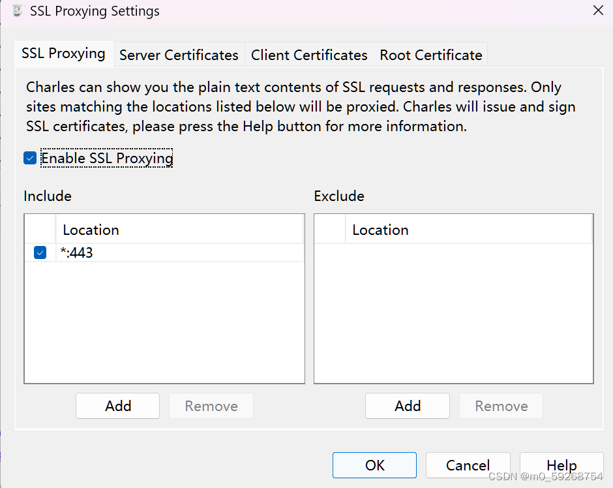Open the Client Certificates tab
This screenshot has width=613, height=488.
pyautogui.click(x=309, y=55)
